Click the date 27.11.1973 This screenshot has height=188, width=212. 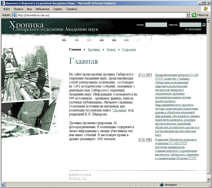(x=145, y=75)
